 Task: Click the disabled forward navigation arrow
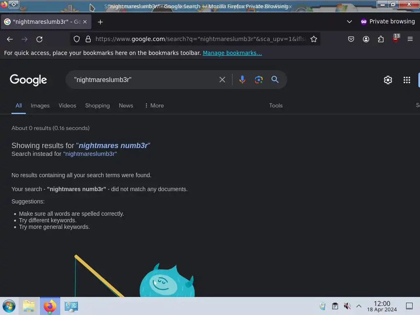pos(25,39)
